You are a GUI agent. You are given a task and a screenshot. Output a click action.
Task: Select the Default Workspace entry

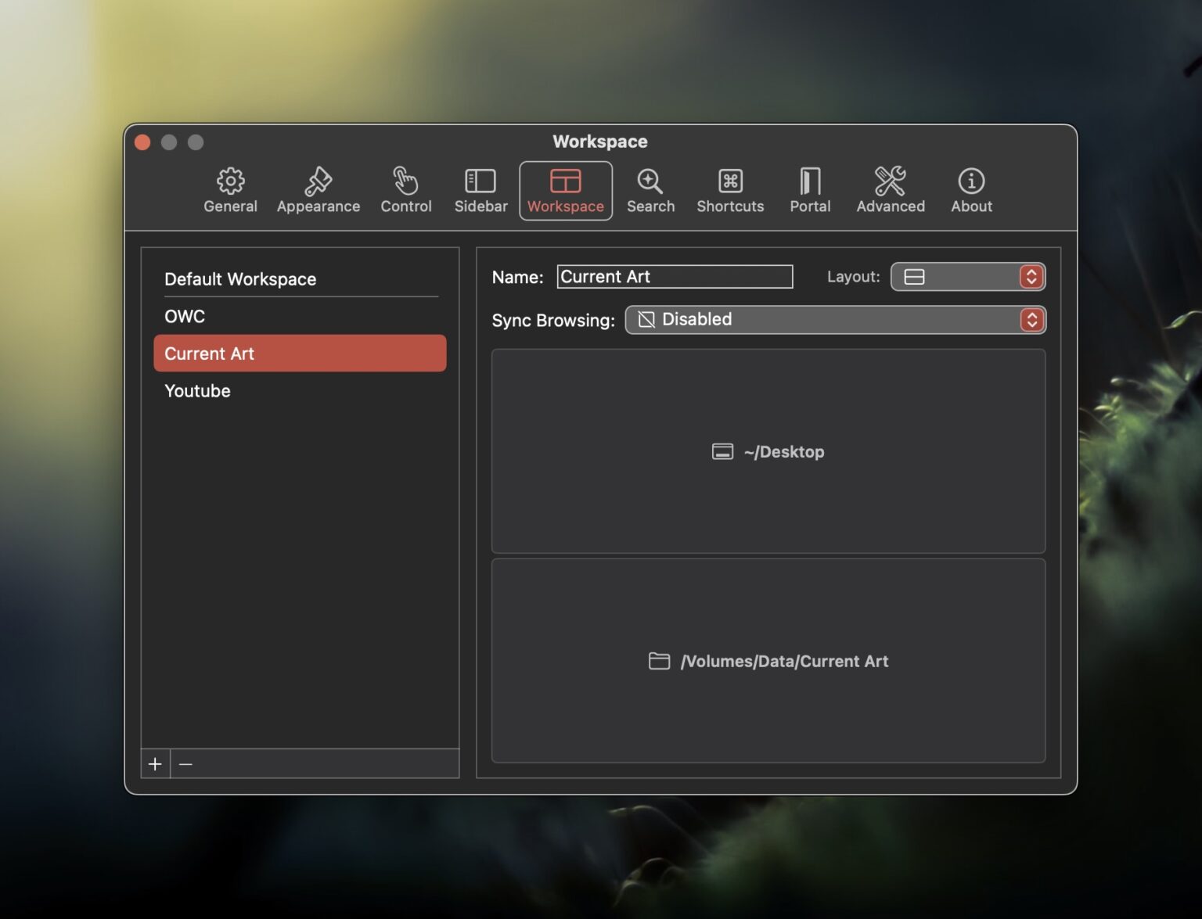240,278
